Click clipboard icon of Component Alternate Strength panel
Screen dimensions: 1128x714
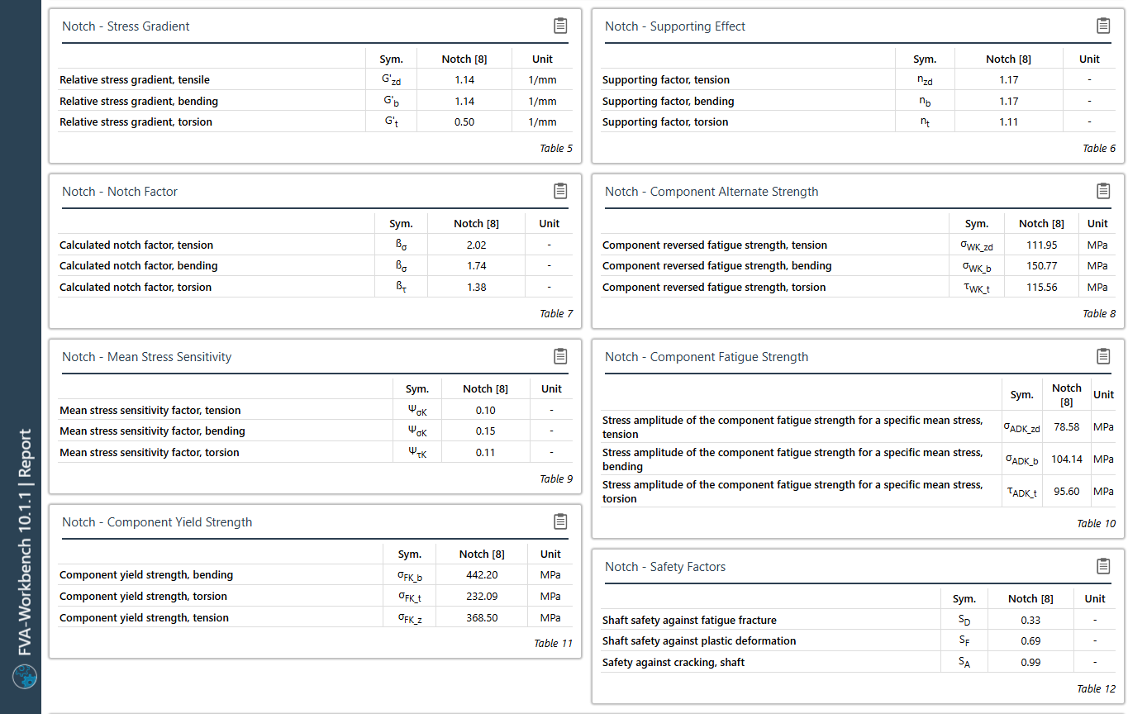(1103, 191)
